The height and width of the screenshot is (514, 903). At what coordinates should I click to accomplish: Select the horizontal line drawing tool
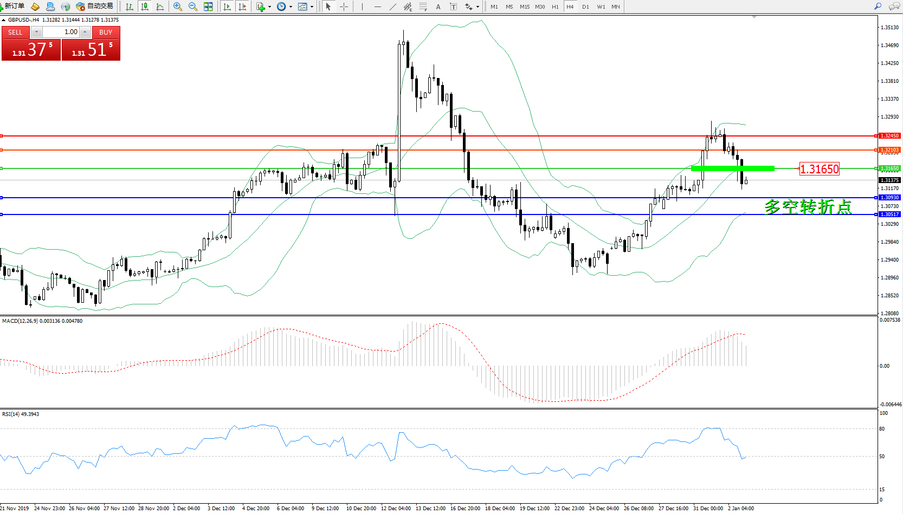377,6
